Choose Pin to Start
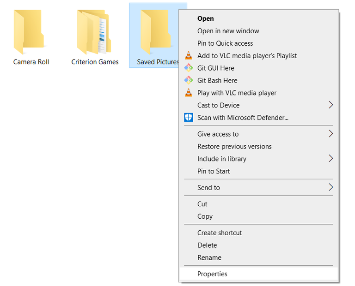The height and width of the screenshot is (286, 355). (x=214, y=171)
